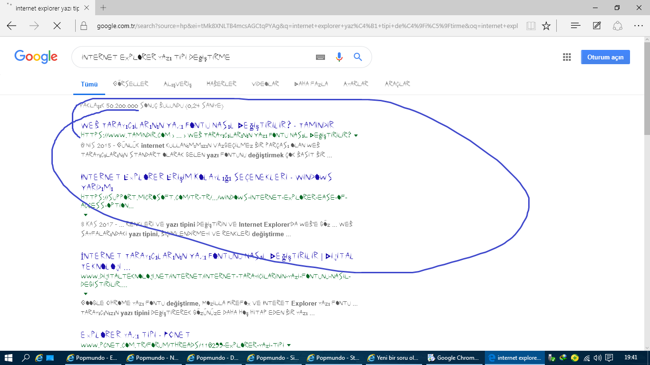650x365 pixels.
Task: Open the Share page icon
Action: pos(618,26)
